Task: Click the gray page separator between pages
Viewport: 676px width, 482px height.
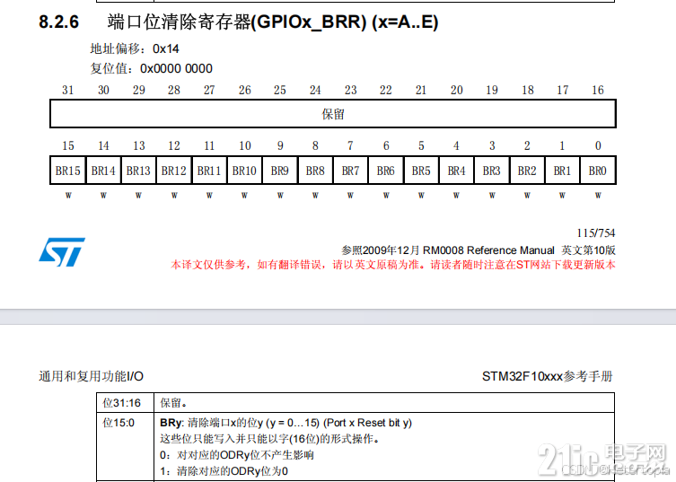Action: (x=338, y=317)
